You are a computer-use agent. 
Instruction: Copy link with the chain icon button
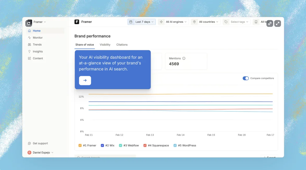click(x=270, y=23)
